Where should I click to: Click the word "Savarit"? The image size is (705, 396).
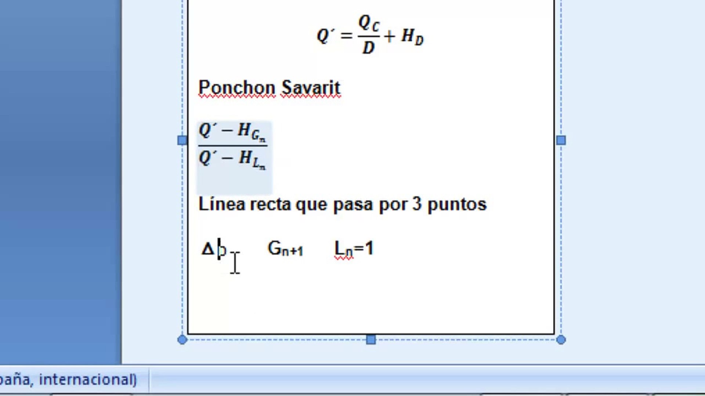click(311, 88)
